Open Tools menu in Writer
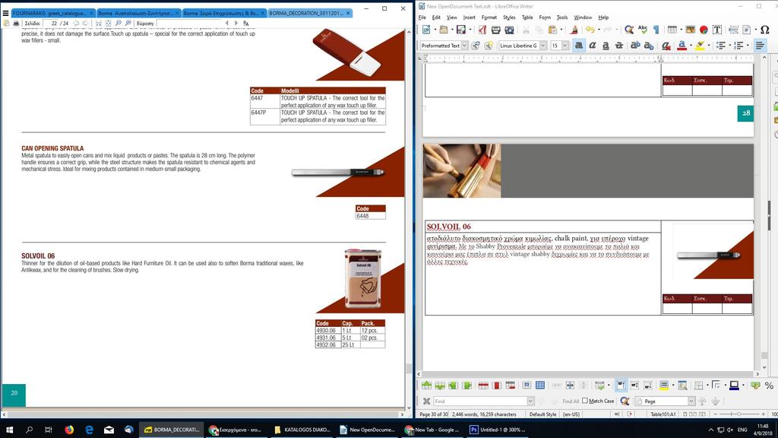The height and width of the screenshot is (438, 778). point(561,17)
